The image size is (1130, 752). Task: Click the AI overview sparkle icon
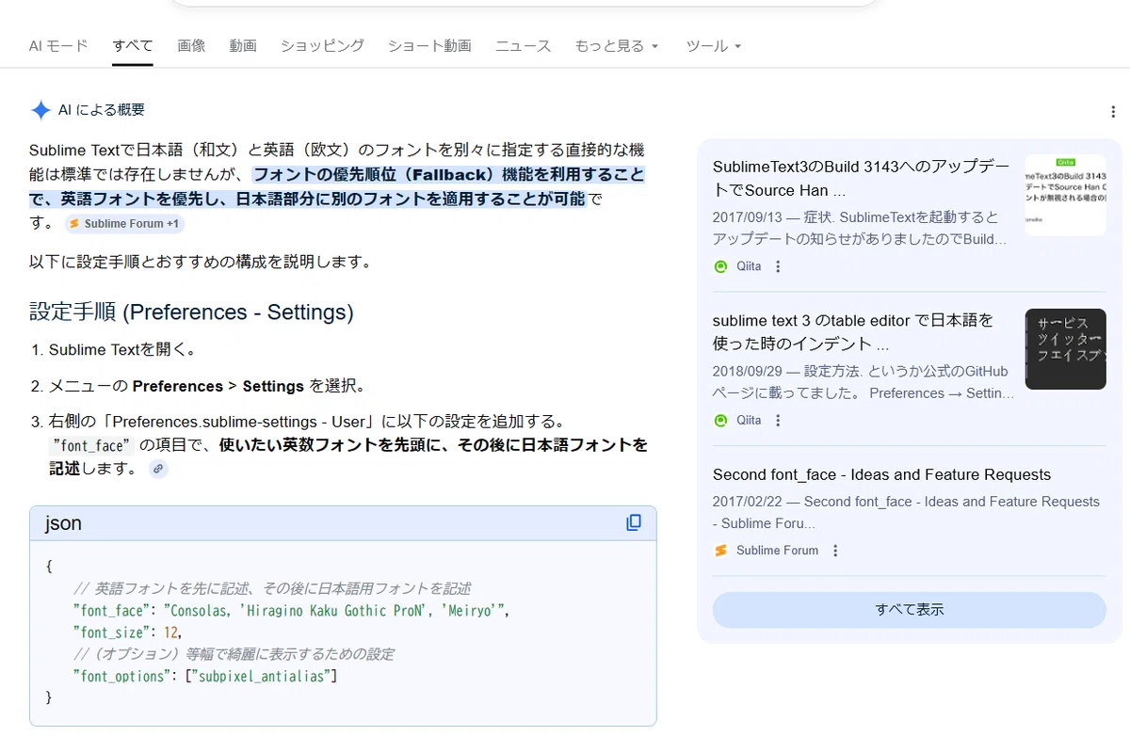[x=40, y=110]
